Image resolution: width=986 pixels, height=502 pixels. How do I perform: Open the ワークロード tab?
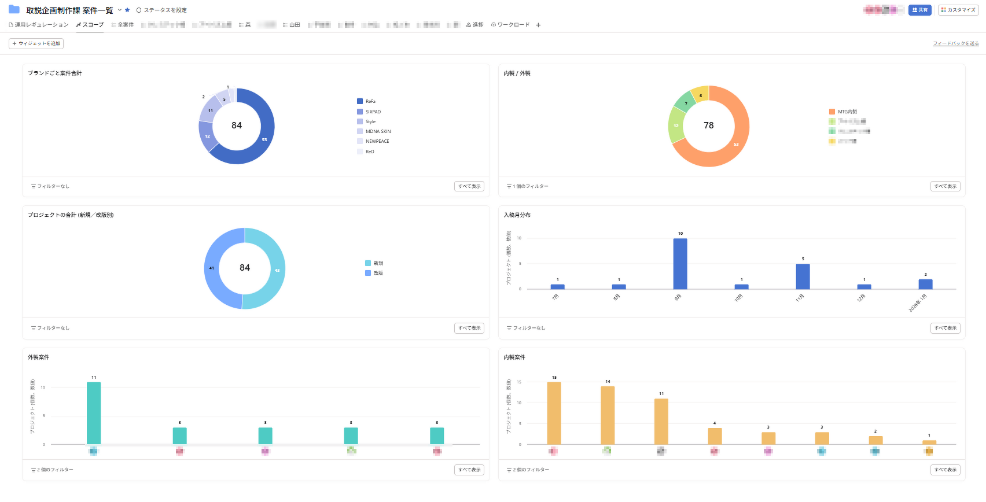[x=510, y=25]
